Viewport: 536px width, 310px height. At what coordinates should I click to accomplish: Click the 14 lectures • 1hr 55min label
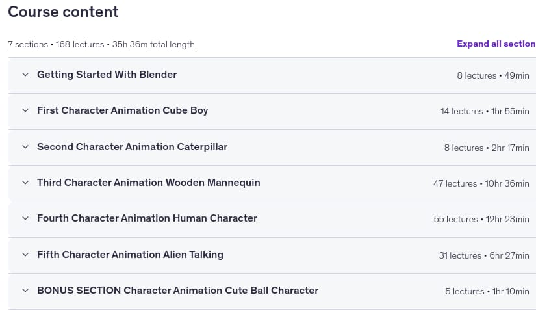pyautogui.click(x=485, y=111)
